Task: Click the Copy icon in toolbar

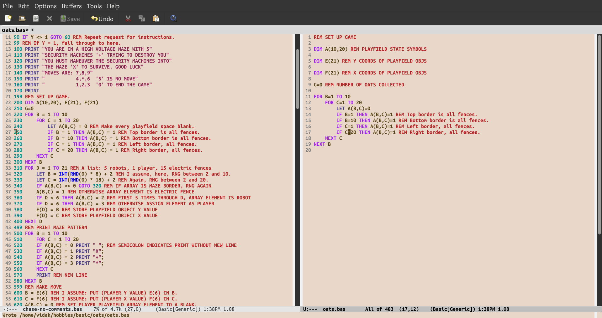Action: coord(142,18)
